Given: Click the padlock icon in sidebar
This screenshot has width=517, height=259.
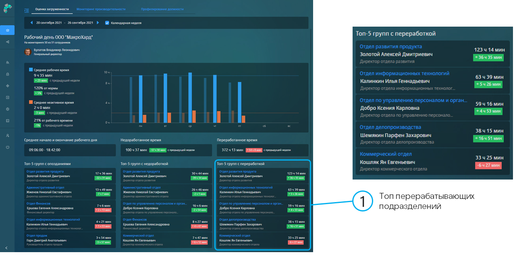Looking at the screenshot, I should pos(7,74).
